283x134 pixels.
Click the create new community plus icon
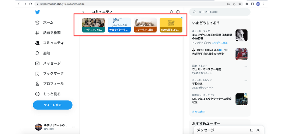(x=178, y=12)
